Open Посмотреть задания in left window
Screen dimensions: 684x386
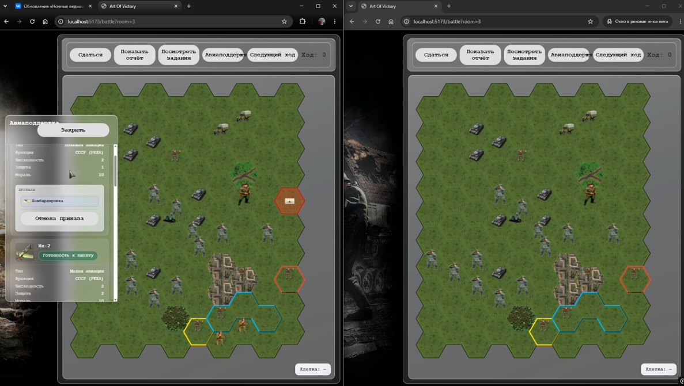[x=179, y=55]
